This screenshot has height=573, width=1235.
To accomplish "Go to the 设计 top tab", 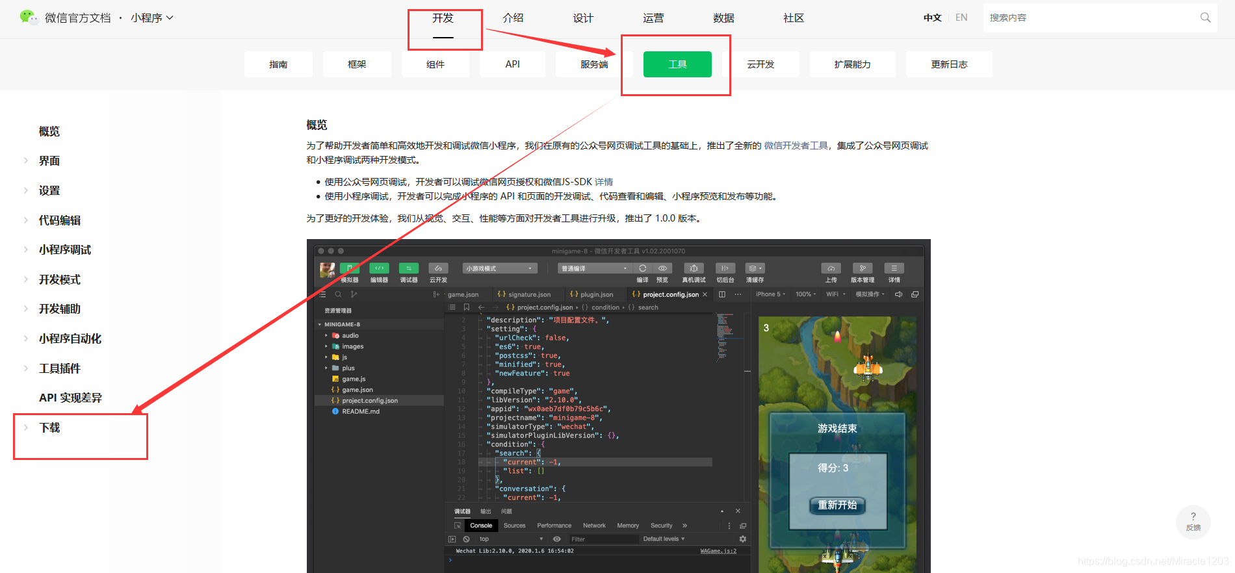I will coord(583,18).
